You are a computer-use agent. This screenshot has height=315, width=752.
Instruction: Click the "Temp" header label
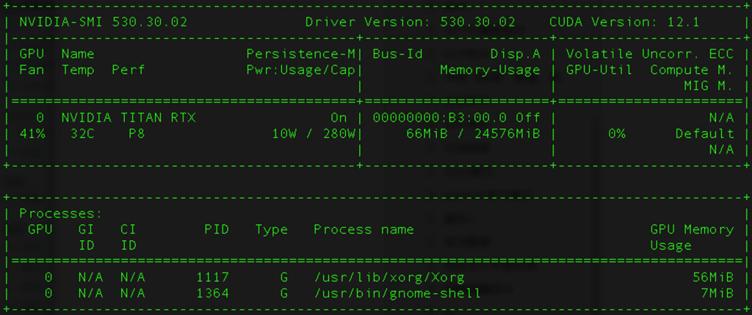78,70
